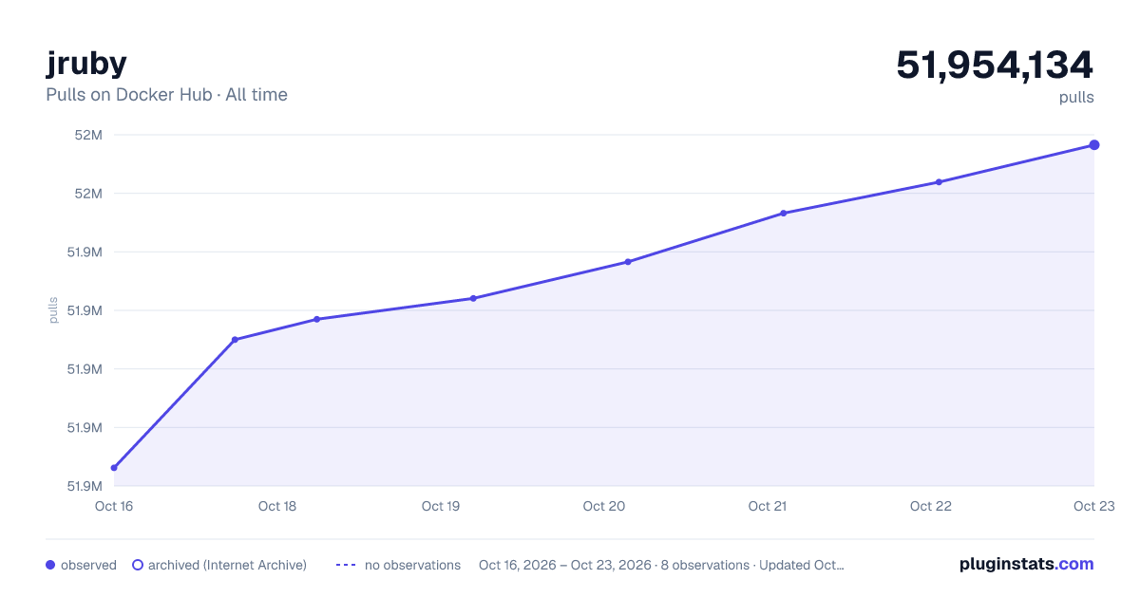Select the data point nearest Oct 19 label
Screen dimensions: 1140x598
(x=473, y=298)
